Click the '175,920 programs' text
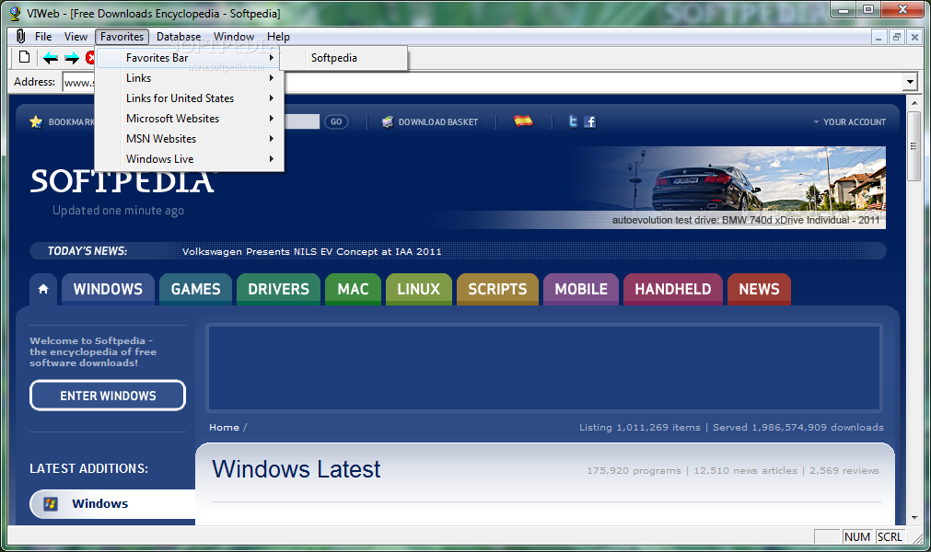This screenshot has height=552, width=931. tap(634, 470)
